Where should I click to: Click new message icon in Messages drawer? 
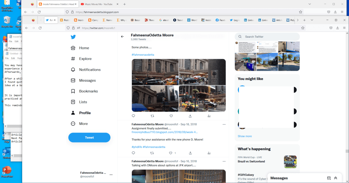point(329,178)
